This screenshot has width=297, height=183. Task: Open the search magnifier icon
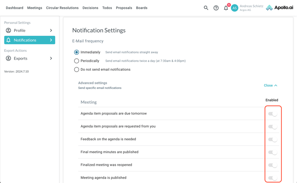click(206, 8)
